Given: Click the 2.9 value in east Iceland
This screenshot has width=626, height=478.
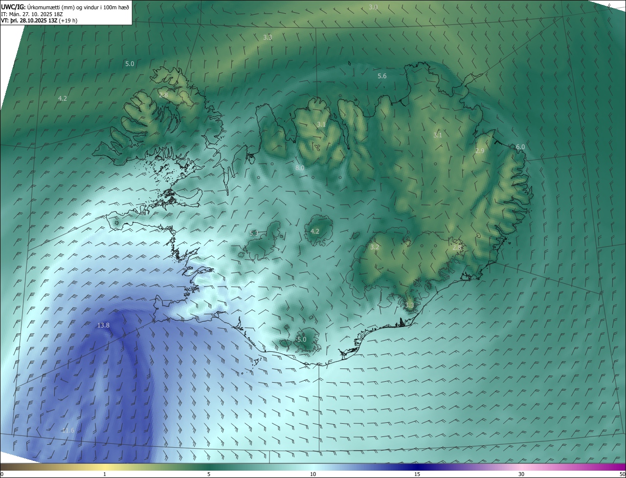Looking at the screenshot, I should pos(480,151).
